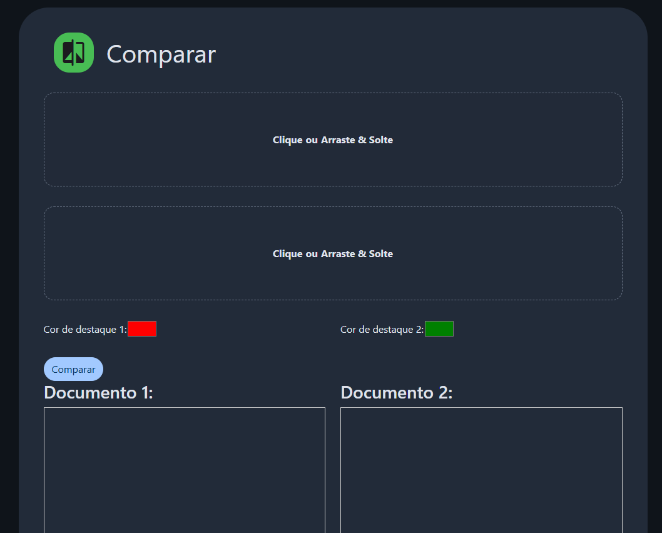The height and width of the screenshot is (533, 662).
Task: Open the red highlight color 1 picker
Action: (x=142, y=329)
